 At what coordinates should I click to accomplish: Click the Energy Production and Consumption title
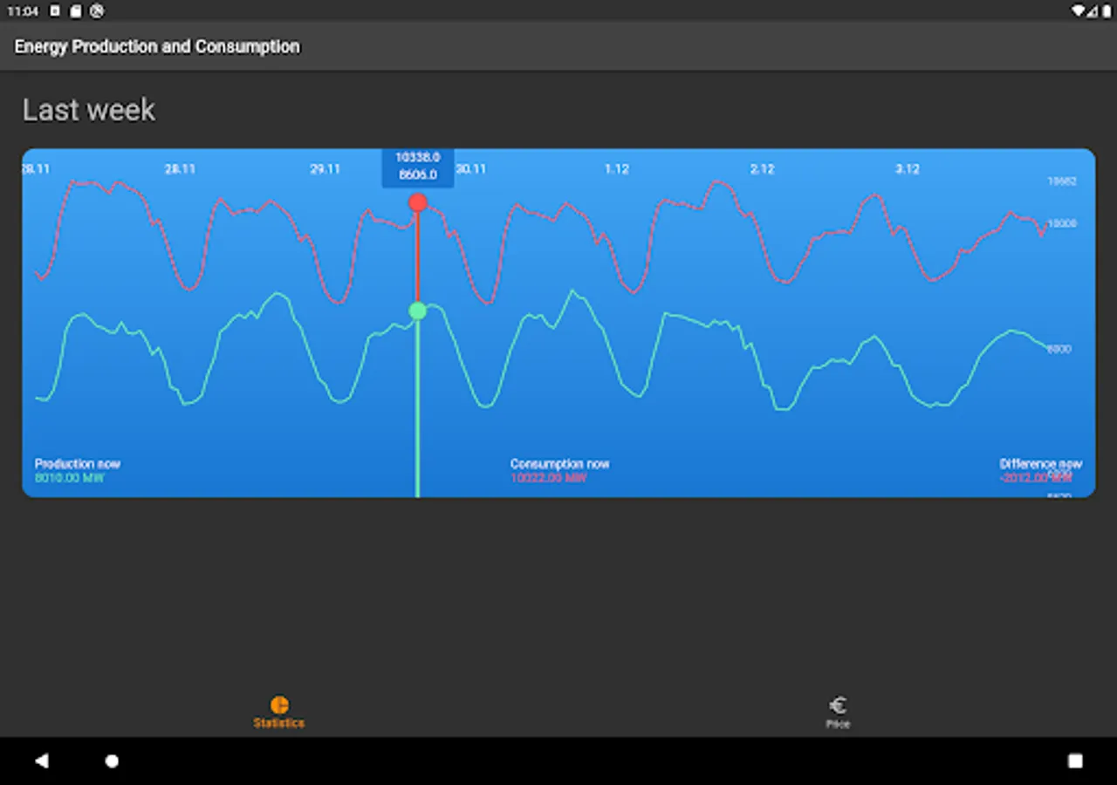(x=157, y=46)
